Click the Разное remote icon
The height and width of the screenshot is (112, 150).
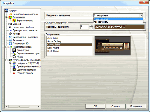point(10,34)
